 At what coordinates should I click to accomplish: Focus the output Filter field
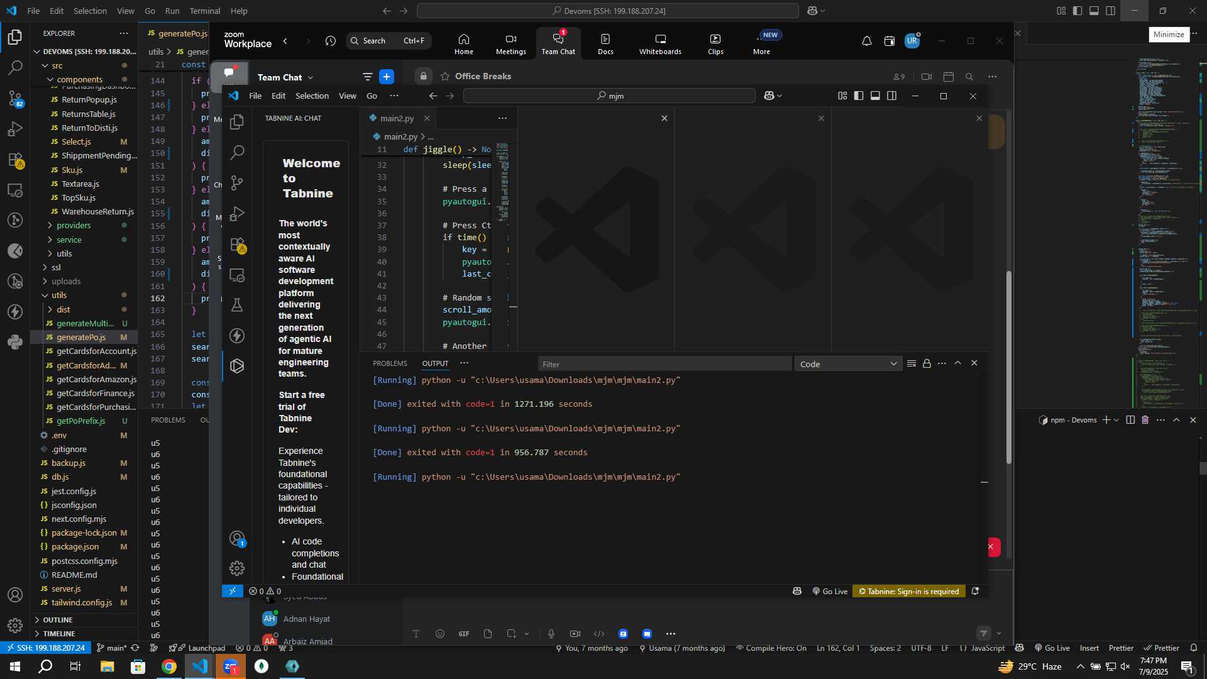[664, 364]
